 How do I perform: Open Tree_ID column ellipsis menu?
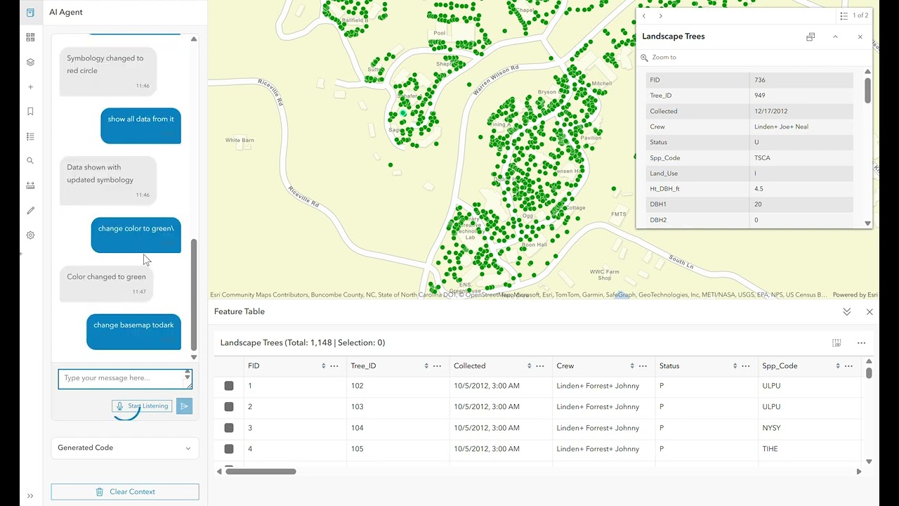437,366
